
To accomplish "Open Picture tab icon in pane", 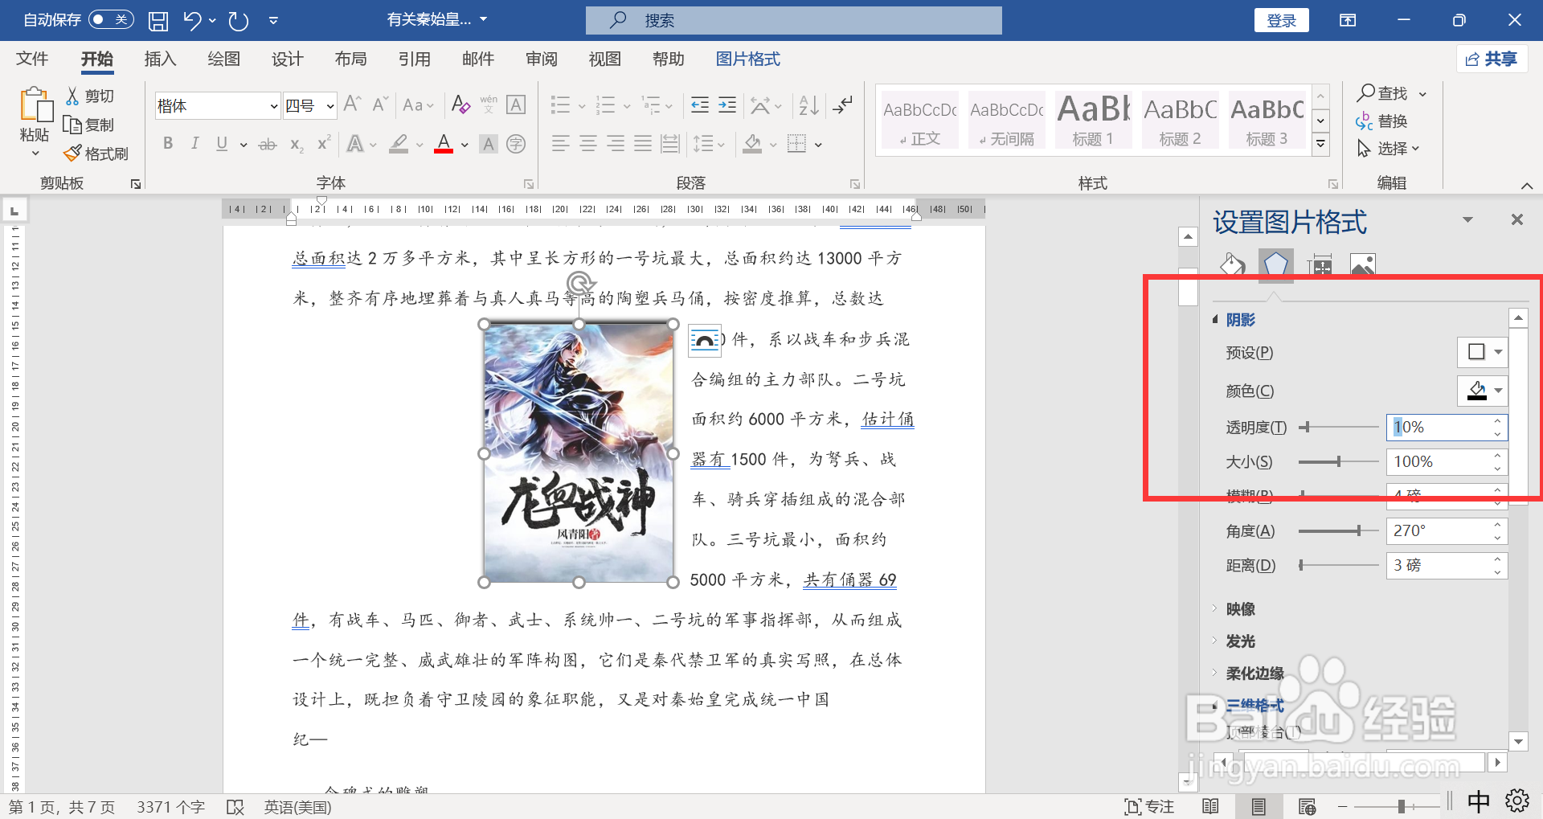I will click(1363, 264).
